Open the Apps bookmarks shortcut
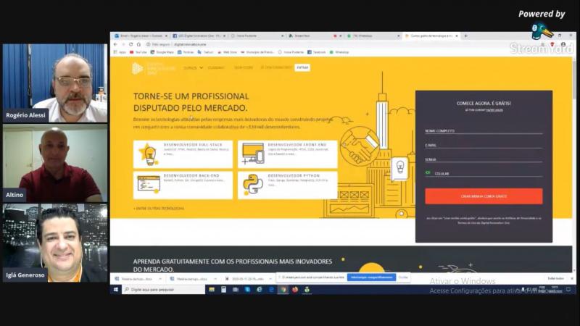The image size is (580, 326). tap(120, 52)
